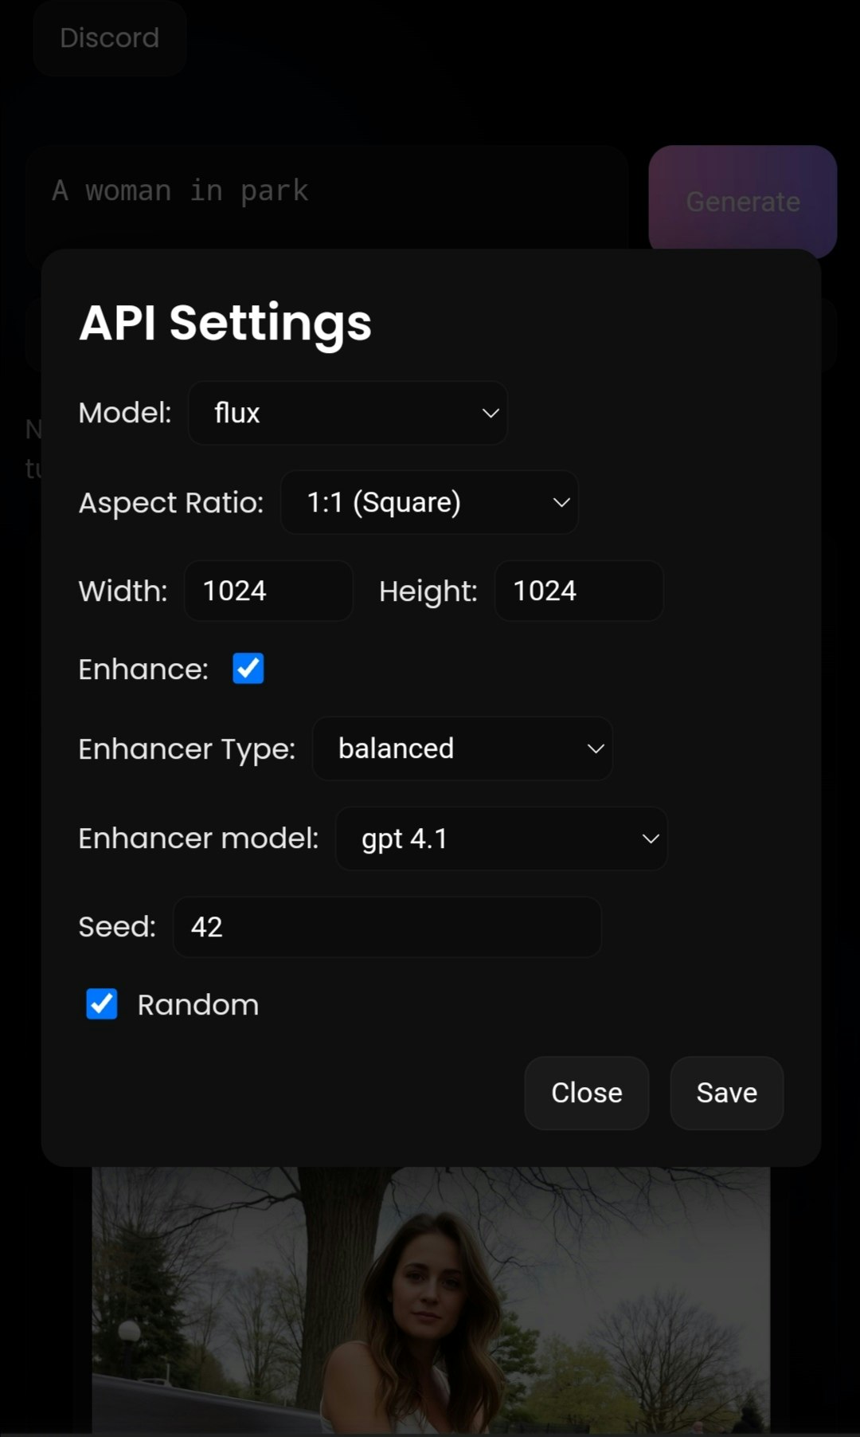The image size is (860, 1437).
Task: Click the Width input field
Action: (268, 591)
